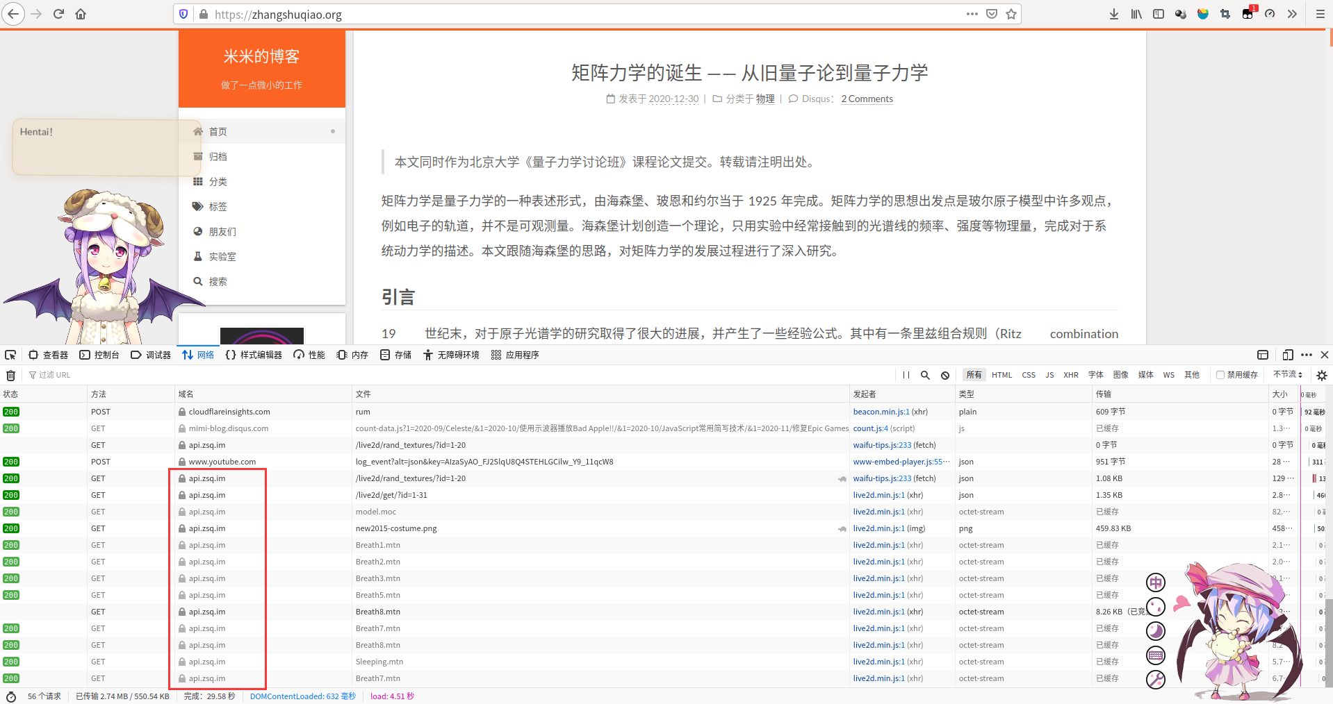This screenshot has height=704, width=1333.
Task: Open the 2 Comments link
Action: point(867,99)
